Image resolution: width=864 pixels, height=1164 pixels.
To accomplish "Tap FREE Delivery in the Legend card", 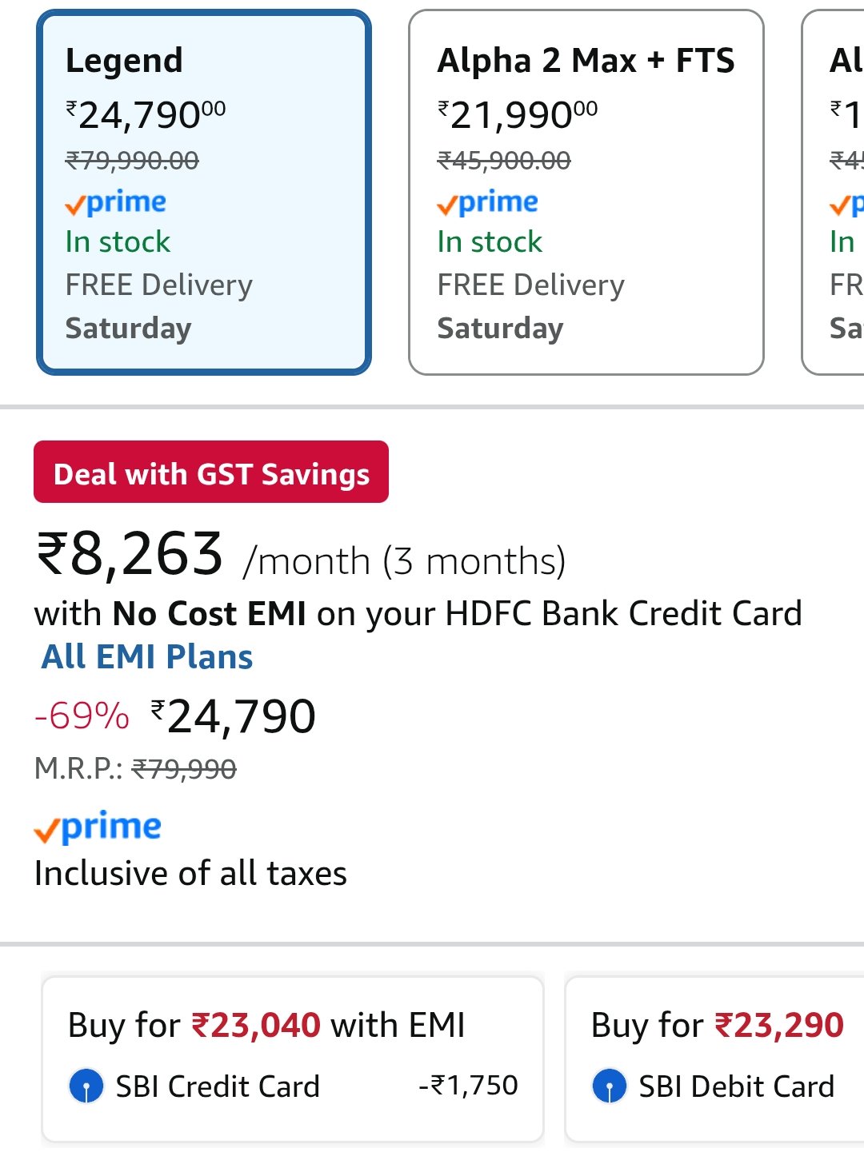I will coord(159,285).
